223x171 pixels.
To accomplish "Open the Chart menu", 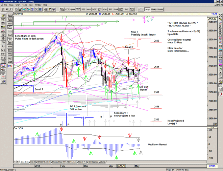I will click(18, 5).
